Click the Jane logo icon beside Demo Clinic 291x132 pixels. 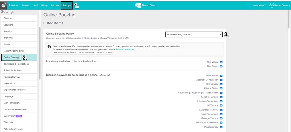tap(138, 5)
